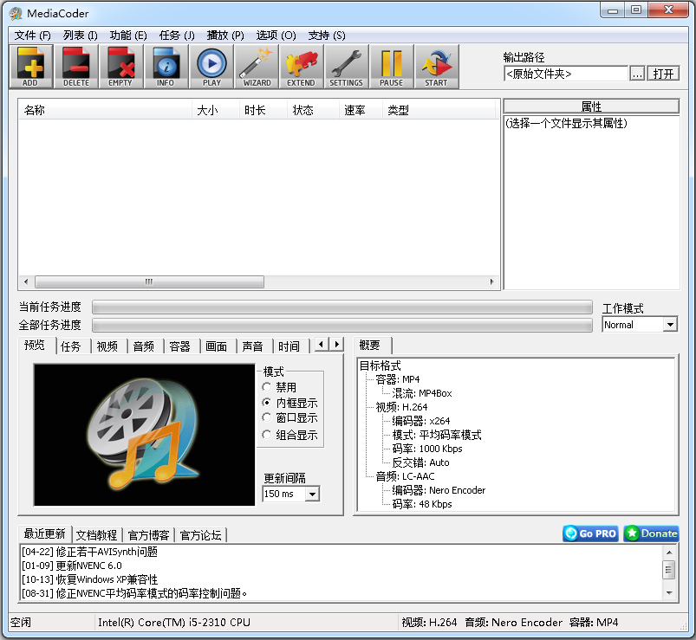Click the 状态 column header
The image size is (696, 640).
pyautogui.click(x=313, y=110)
